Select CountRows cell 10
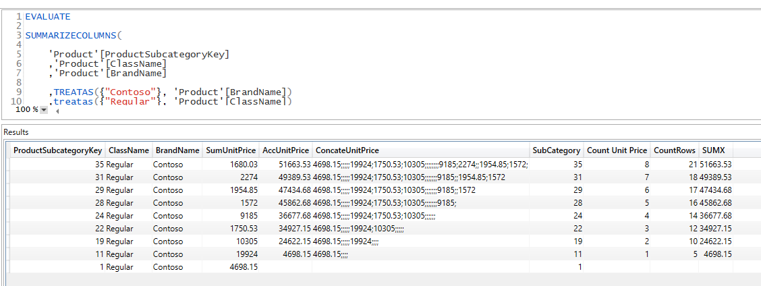 pyautogui.click(x=674, y=241)
